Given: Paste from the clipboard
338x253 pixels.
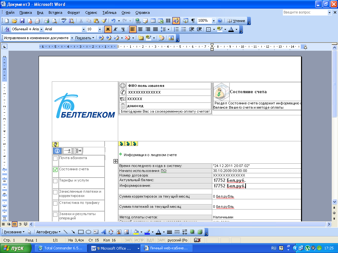Looking at the screenshot, I should coord(96,21).
